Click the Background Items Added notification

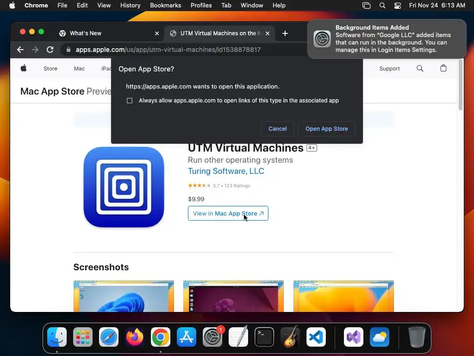387,39
